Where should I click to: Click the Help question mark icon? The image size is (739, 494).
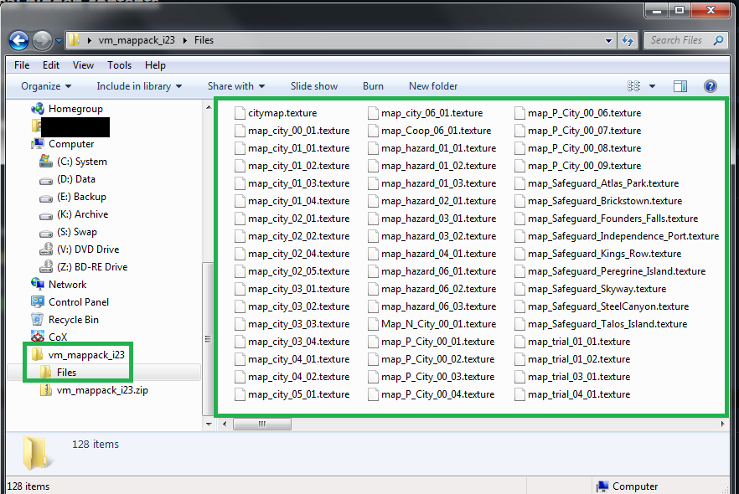tap(711, 86)
